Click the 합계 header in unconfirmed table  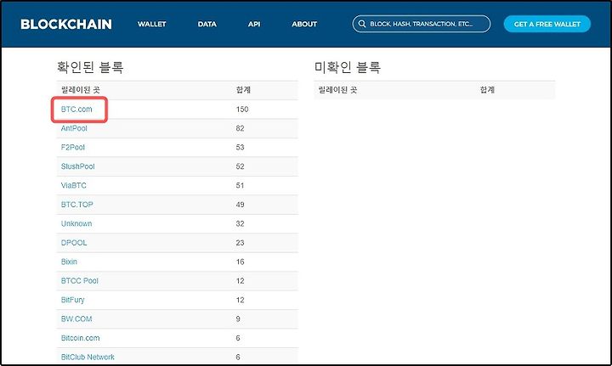pos(487,90)
